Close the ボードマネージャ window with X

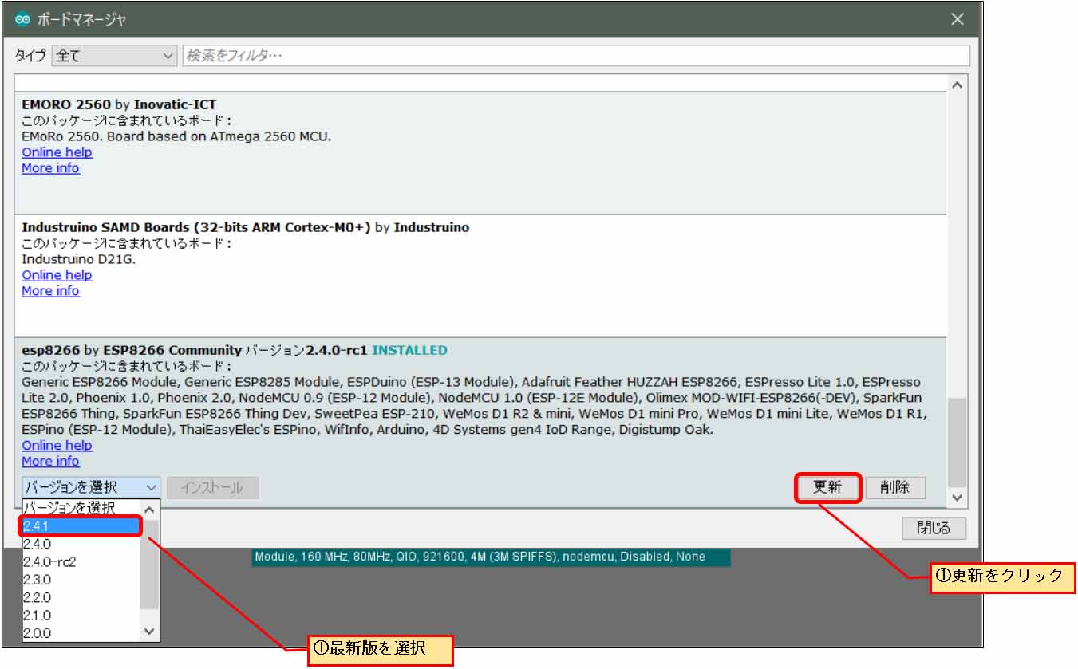click(x=958, y=19)
